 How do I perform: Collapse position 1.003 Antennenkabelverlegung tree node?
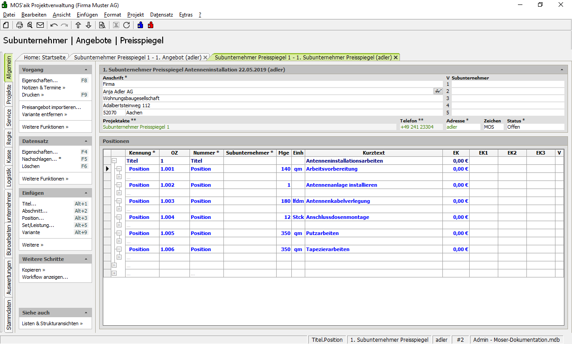point(119,201)
